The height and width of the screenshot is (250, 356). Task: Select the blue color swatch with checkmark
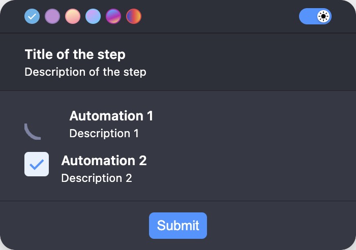click(x=32, y=16)
